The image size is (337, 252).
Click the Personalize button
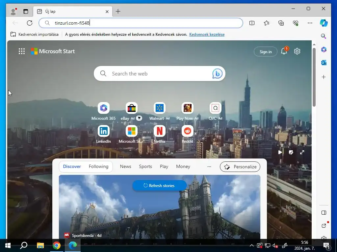240,167
